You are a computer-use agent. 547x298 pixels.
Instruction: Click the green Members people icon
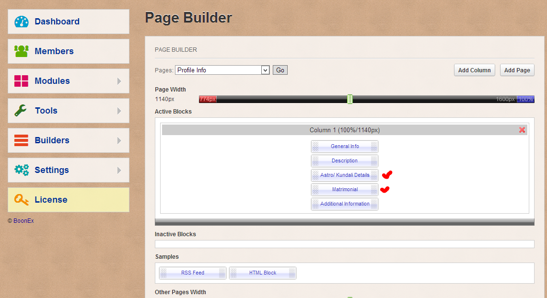point(22,51)
